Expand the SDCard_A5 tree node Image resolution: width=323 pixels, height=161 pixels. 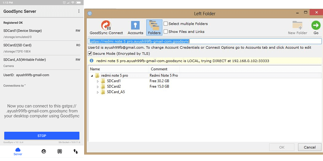(x=98, y=92)
